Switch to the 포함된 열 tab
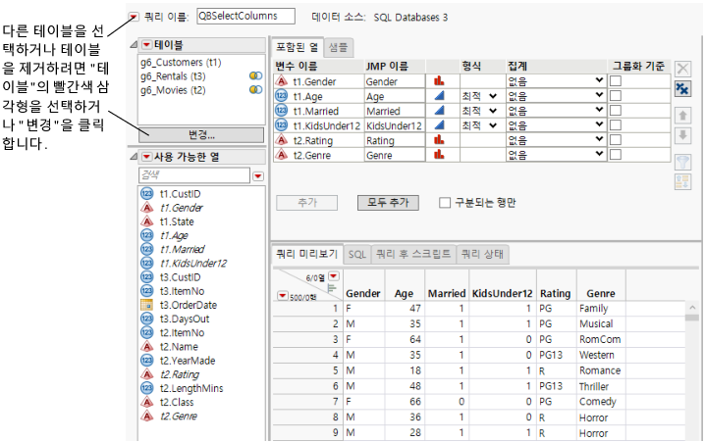Image resolution: width=705 pixels, height=442 pixels. tap(297, 47)
